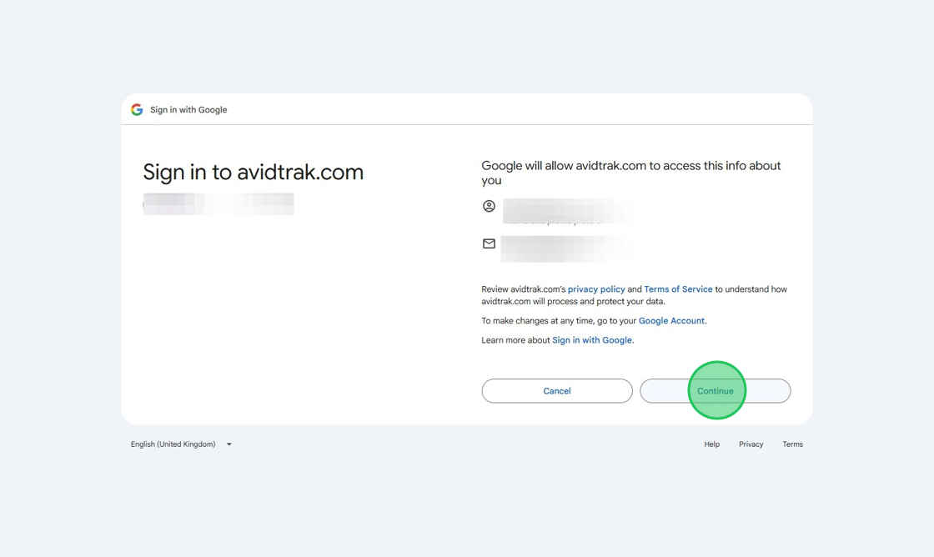Open the blue Sign in with Google link
The width and height of the screenshot is (934, 557).
click(592, 340)
